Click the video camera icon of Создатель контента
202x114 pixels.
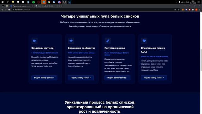point(34,41)
